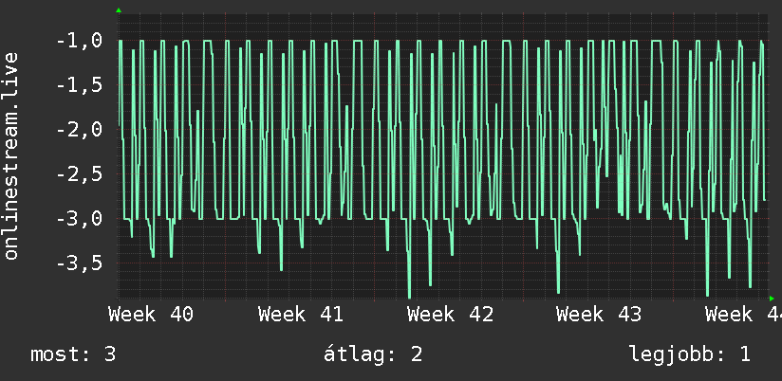Click the green arrow atop the y-axis

click(119, 10)
